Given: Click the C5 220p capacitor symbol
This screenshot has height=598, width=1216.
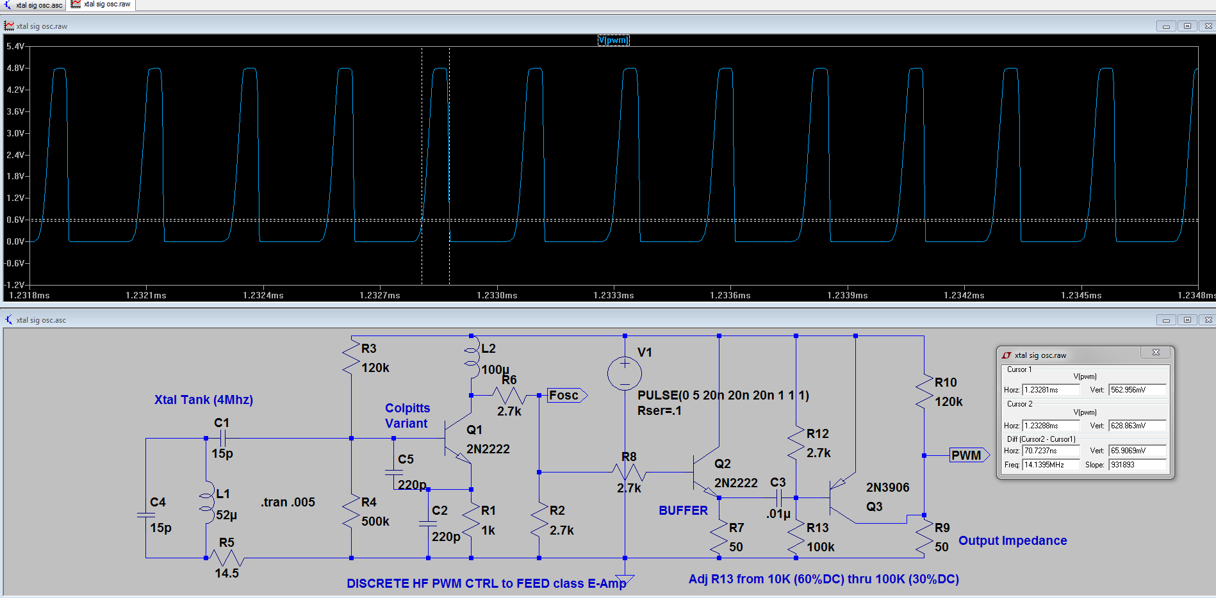Looking at the screenshot, I should point(394,473).
